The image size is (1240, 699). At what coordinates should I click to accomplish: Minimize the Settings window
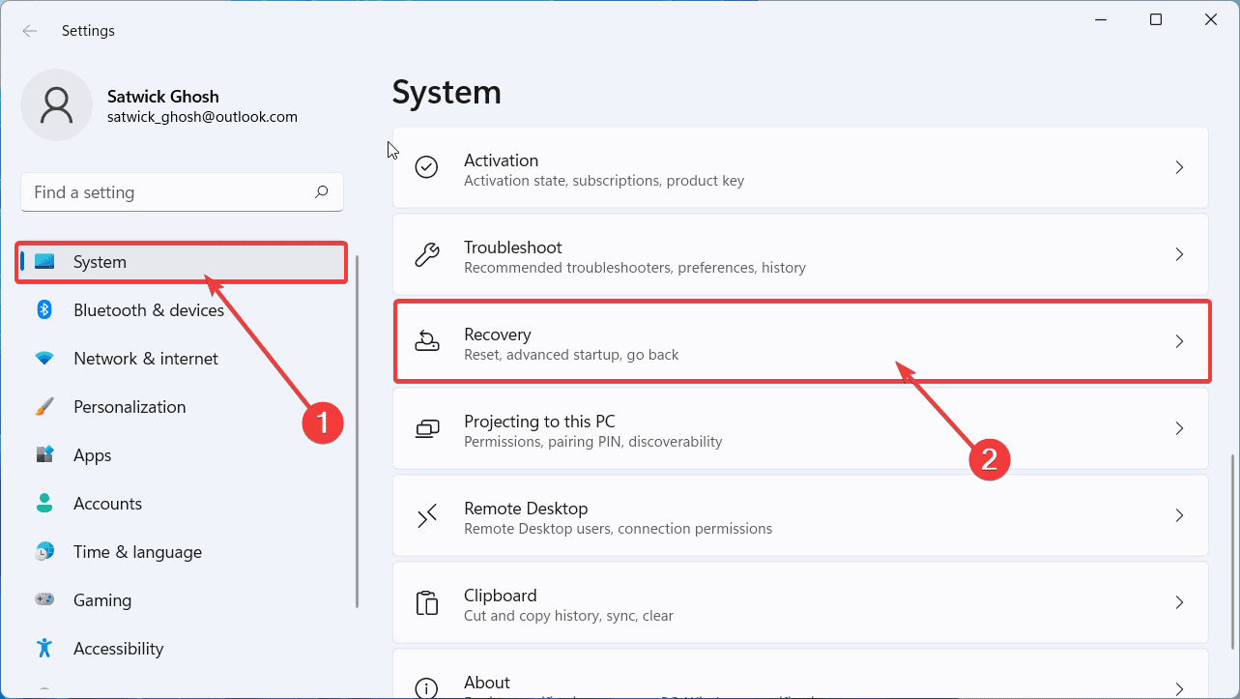[x=1103, y=19]
